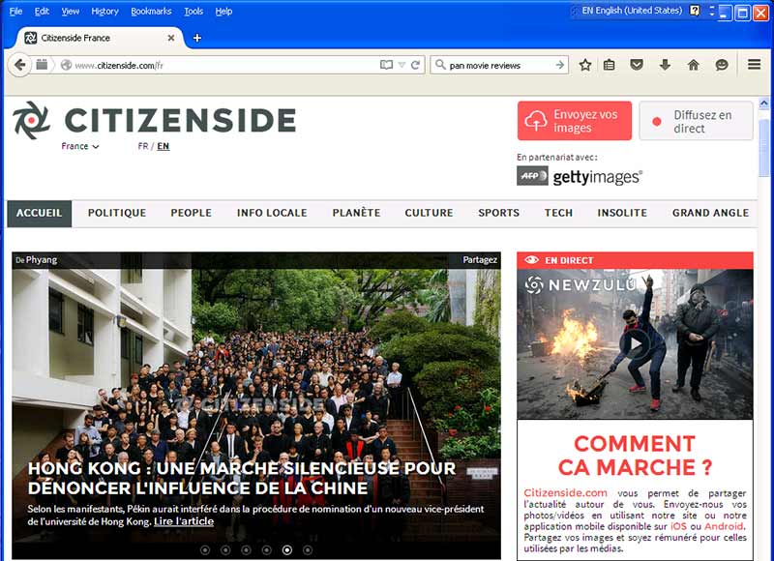Image resolution: width=774 pixels, height=561 pixels.
Task: Open the View menu
Action: point(70,11)
